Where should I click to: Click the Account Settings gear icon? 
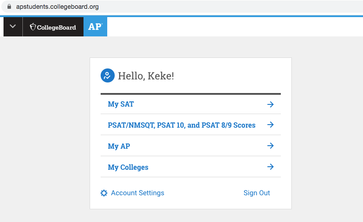point(104,193)
